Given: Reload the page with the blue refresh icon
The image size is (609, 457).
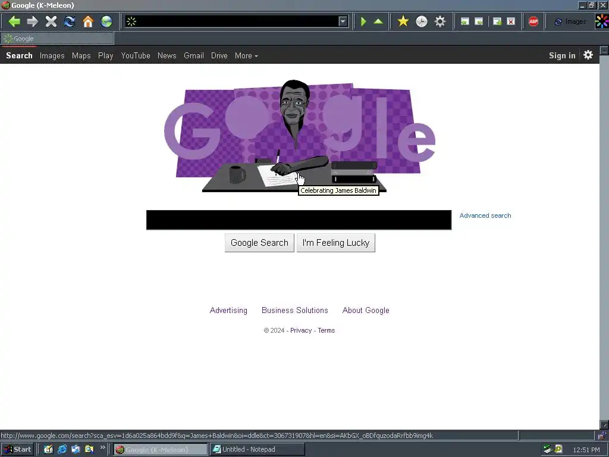Looking at the screenshot, I should click(x=70, y=21).
